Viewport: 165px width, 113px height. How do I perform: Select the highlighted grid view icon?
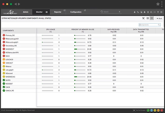tap(152, 18)
